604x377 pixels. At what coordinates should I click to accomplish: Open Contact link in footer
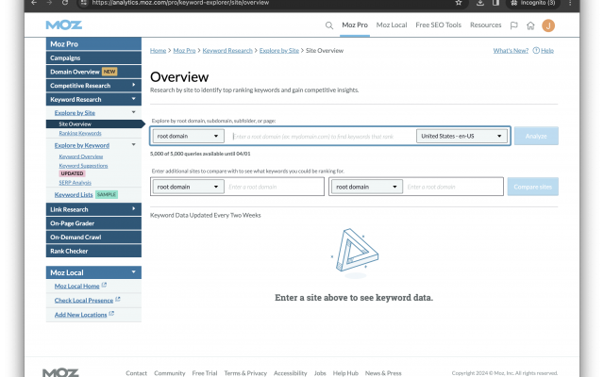click(136, 373)
